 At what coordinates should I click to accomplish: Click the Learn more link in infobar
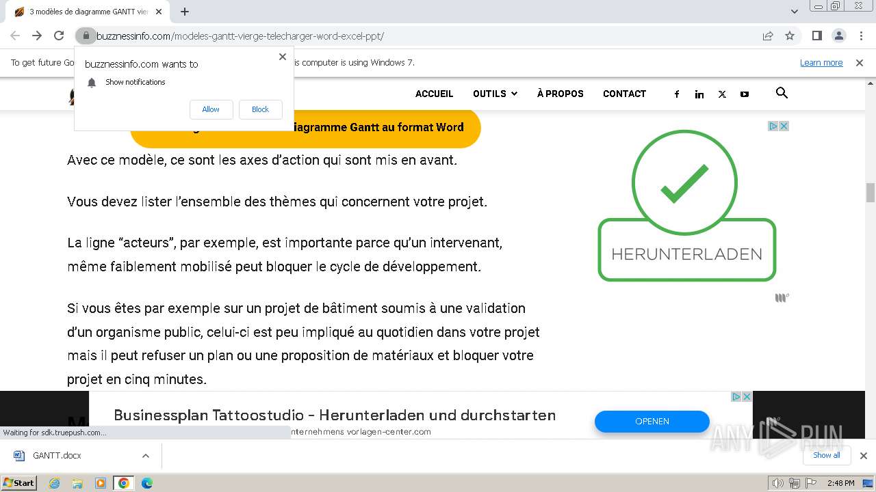(x=821, y=63)
